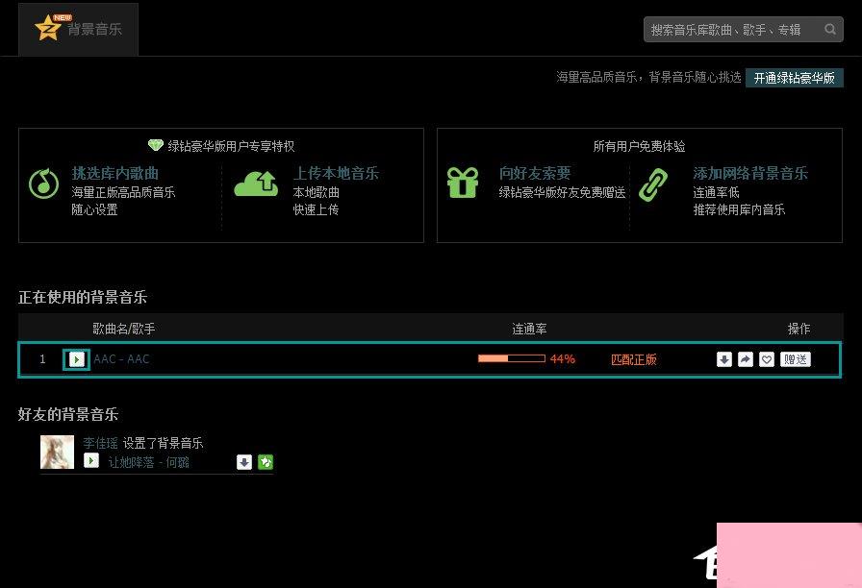This screenshot has height=588, width=862.
Task: Click the green gift box icon
Action: [x=463, y=183]
